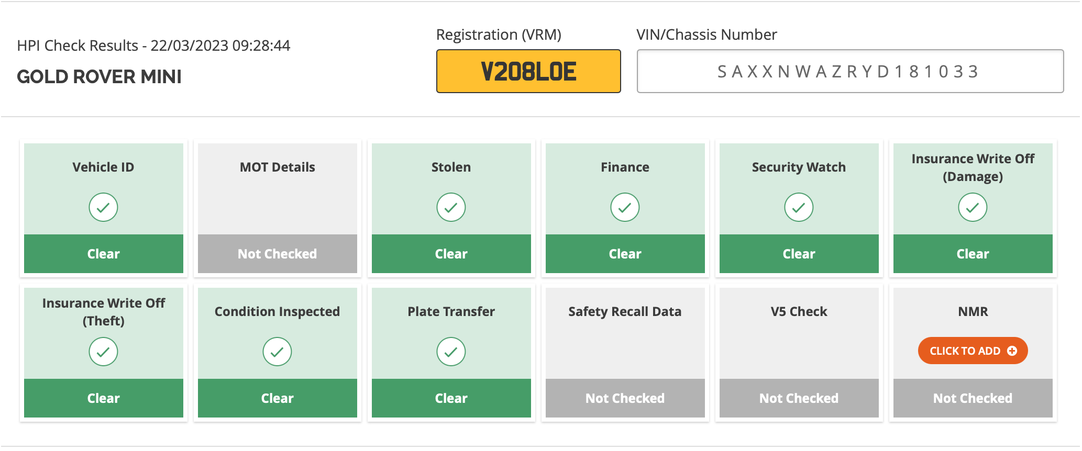Image resolution: width=1082 pixels, height=451 pixels.
Task: Click the Security Watch tick icon
Action: pos(799,207)
